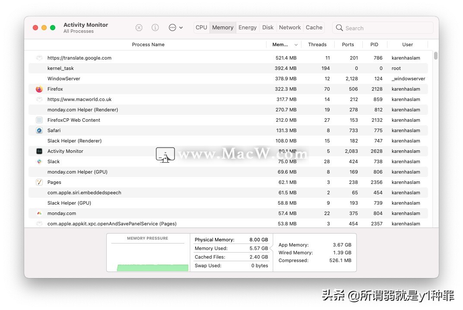Click the FirefoxCP Web Content icon

[x=39, y=120]
